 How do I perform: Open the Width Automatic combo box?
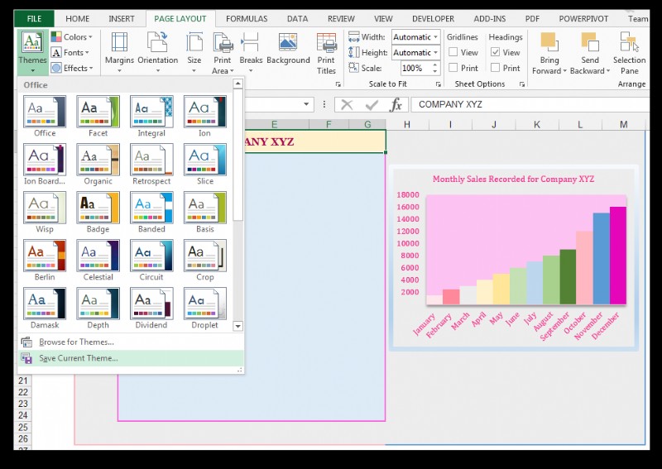pos(416,37)
